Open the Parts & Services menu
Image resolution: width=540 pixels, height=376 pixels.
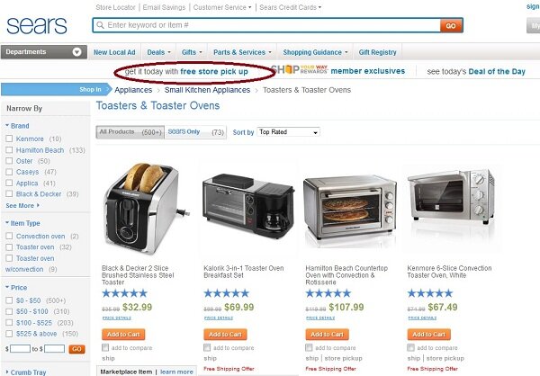pos(242,52)
